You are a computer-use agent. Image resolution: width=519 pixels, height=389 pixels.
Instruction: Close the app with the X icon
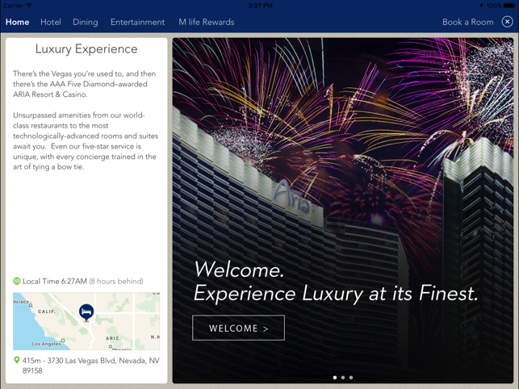507,22
